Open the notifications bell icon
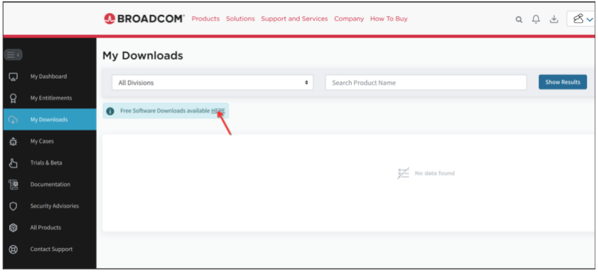The width and height of the screenshot is (598, 272). 536,19
